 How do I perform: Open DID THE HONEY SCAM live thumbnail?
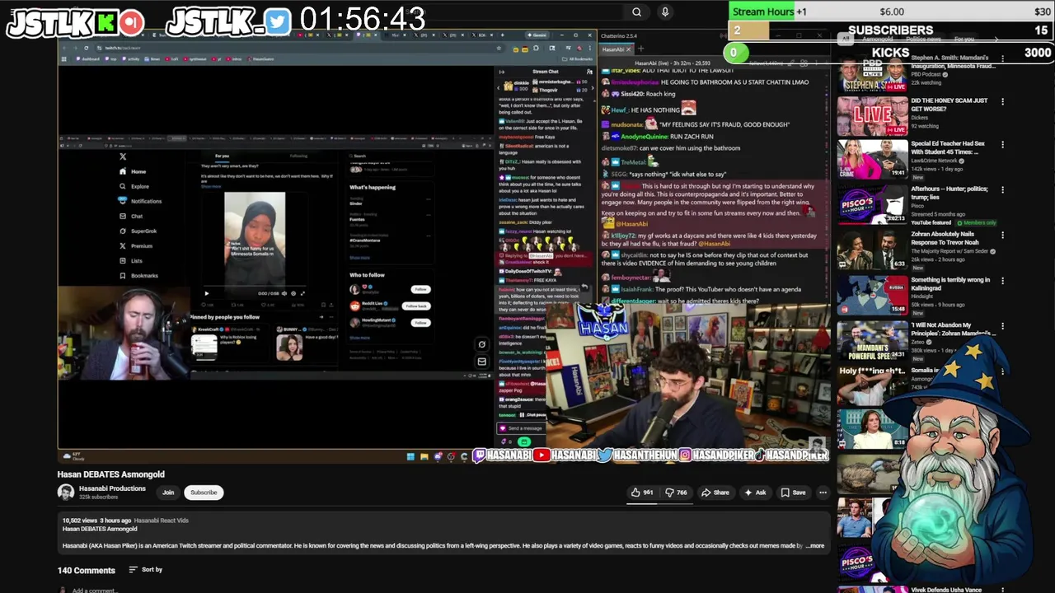[x=872, y=116]
